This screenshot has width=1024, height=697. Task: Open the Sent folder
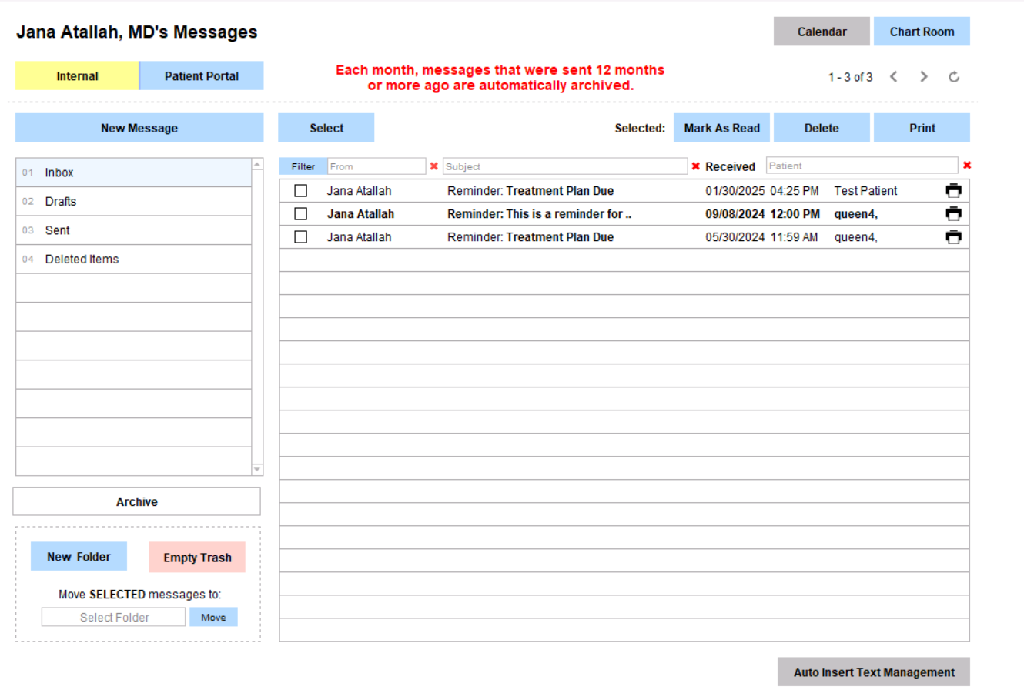point(57,230)
